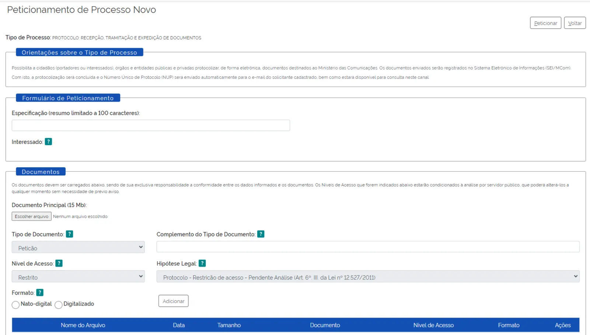
Task: Click Escolher arquivo to upload main document
Action: (32, 216)
